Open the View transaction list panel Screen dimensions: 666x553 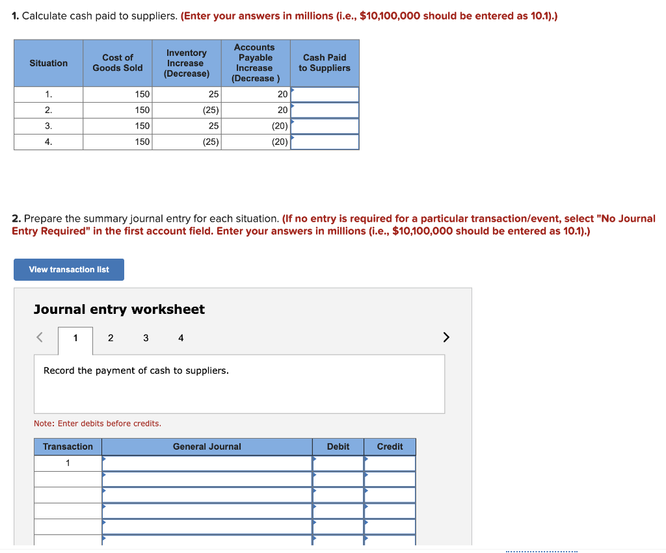point(68,269)
